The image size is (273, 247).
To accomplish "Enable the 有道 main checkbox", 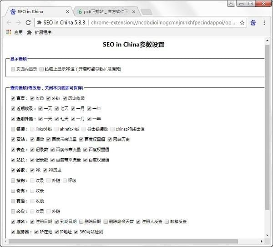I will pos(13,201).
